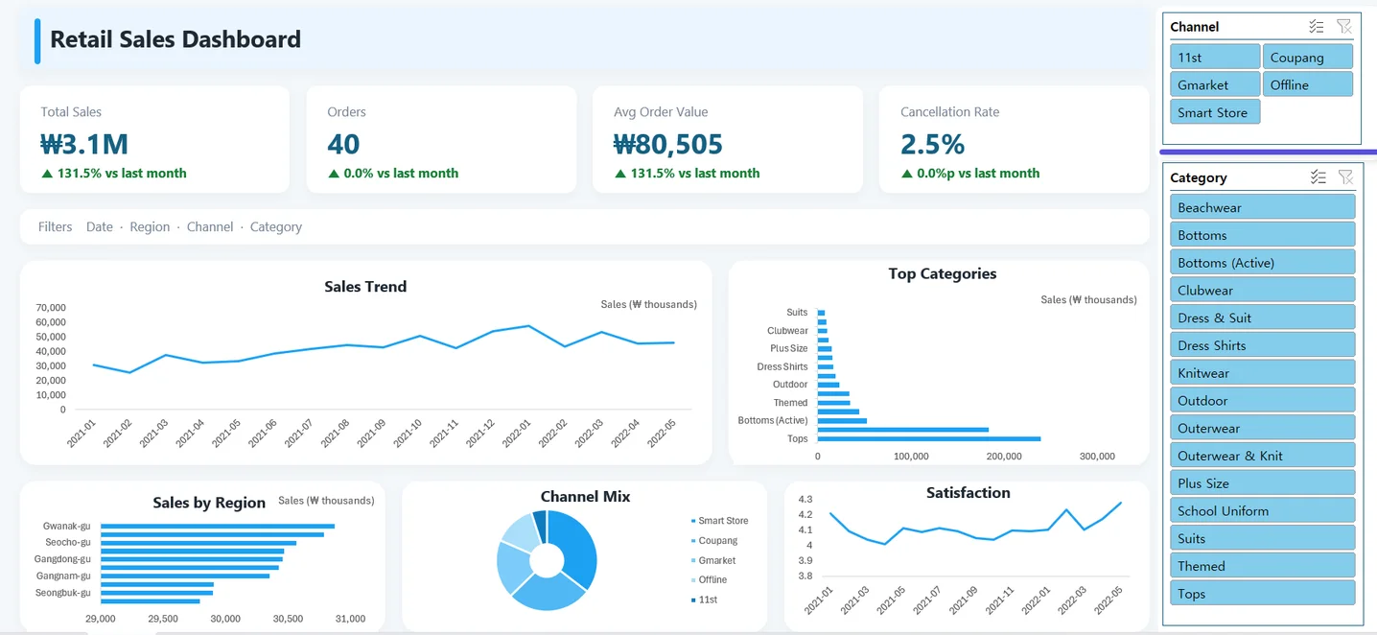
Task: Toggle the Smart Store channel filter
Action: pos(1215,112)
